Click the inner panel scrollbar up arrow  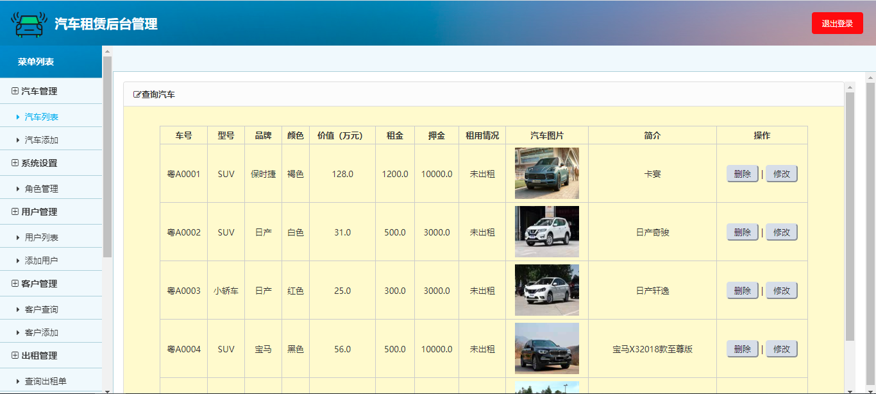(x=850, y=87)
